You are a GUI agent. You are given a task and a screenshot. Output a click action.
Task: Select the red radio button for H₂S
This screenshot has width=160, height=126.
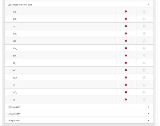click(126, 12)
